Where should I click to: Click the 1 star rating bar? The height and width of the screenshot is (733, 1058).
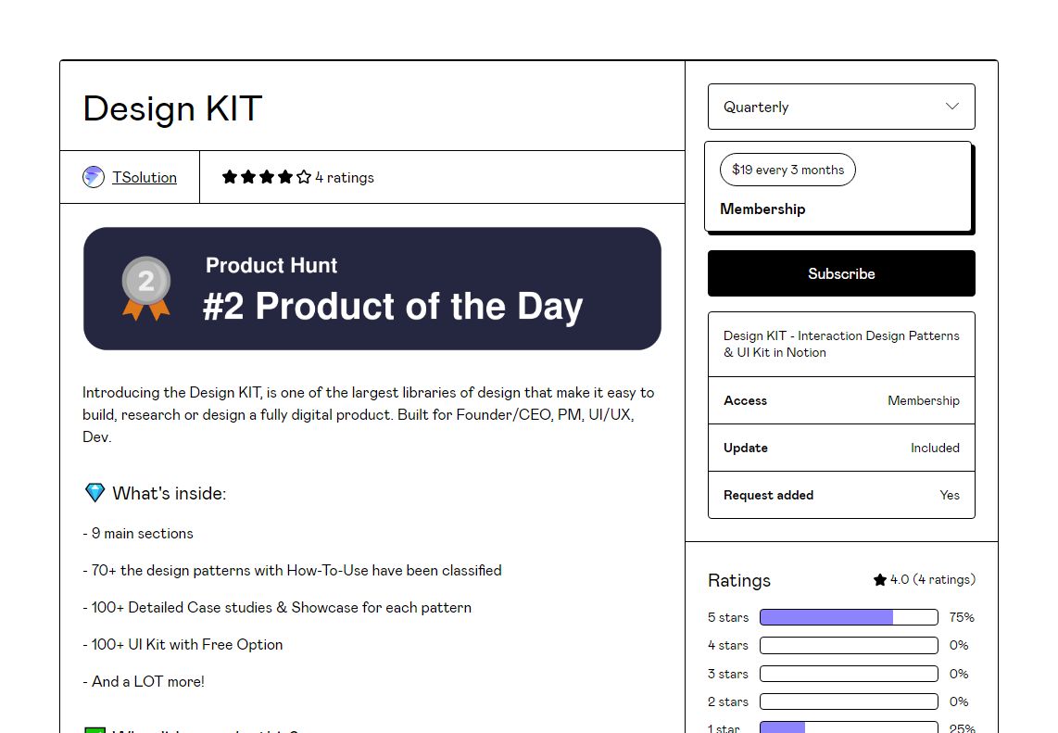coord(849,727)
